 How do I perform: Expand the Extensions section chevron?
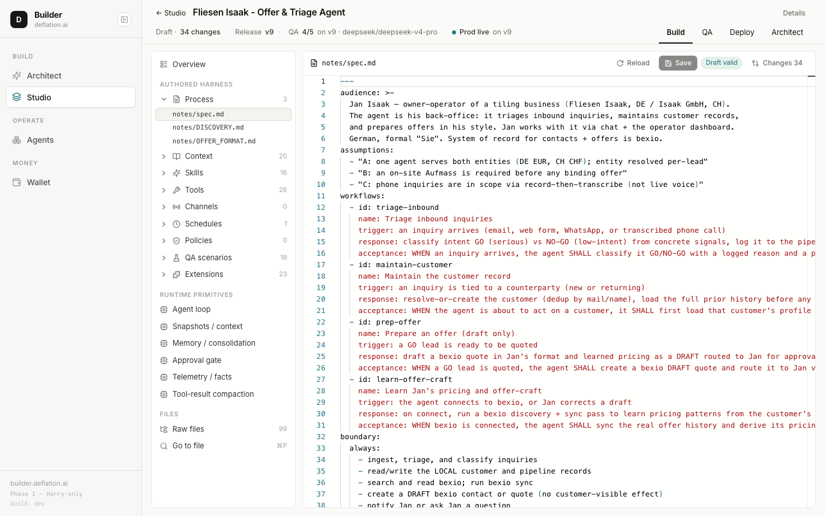coord(164,274)
